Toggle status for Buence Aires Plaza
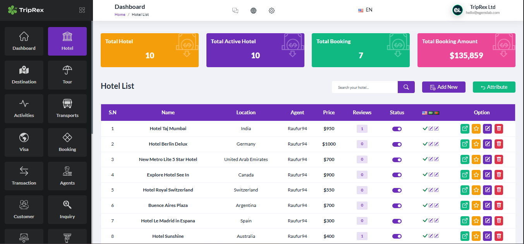 pos(397,206)
